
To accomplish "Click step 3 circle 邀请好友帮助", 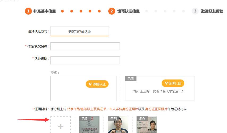I will tap(195, 11).
